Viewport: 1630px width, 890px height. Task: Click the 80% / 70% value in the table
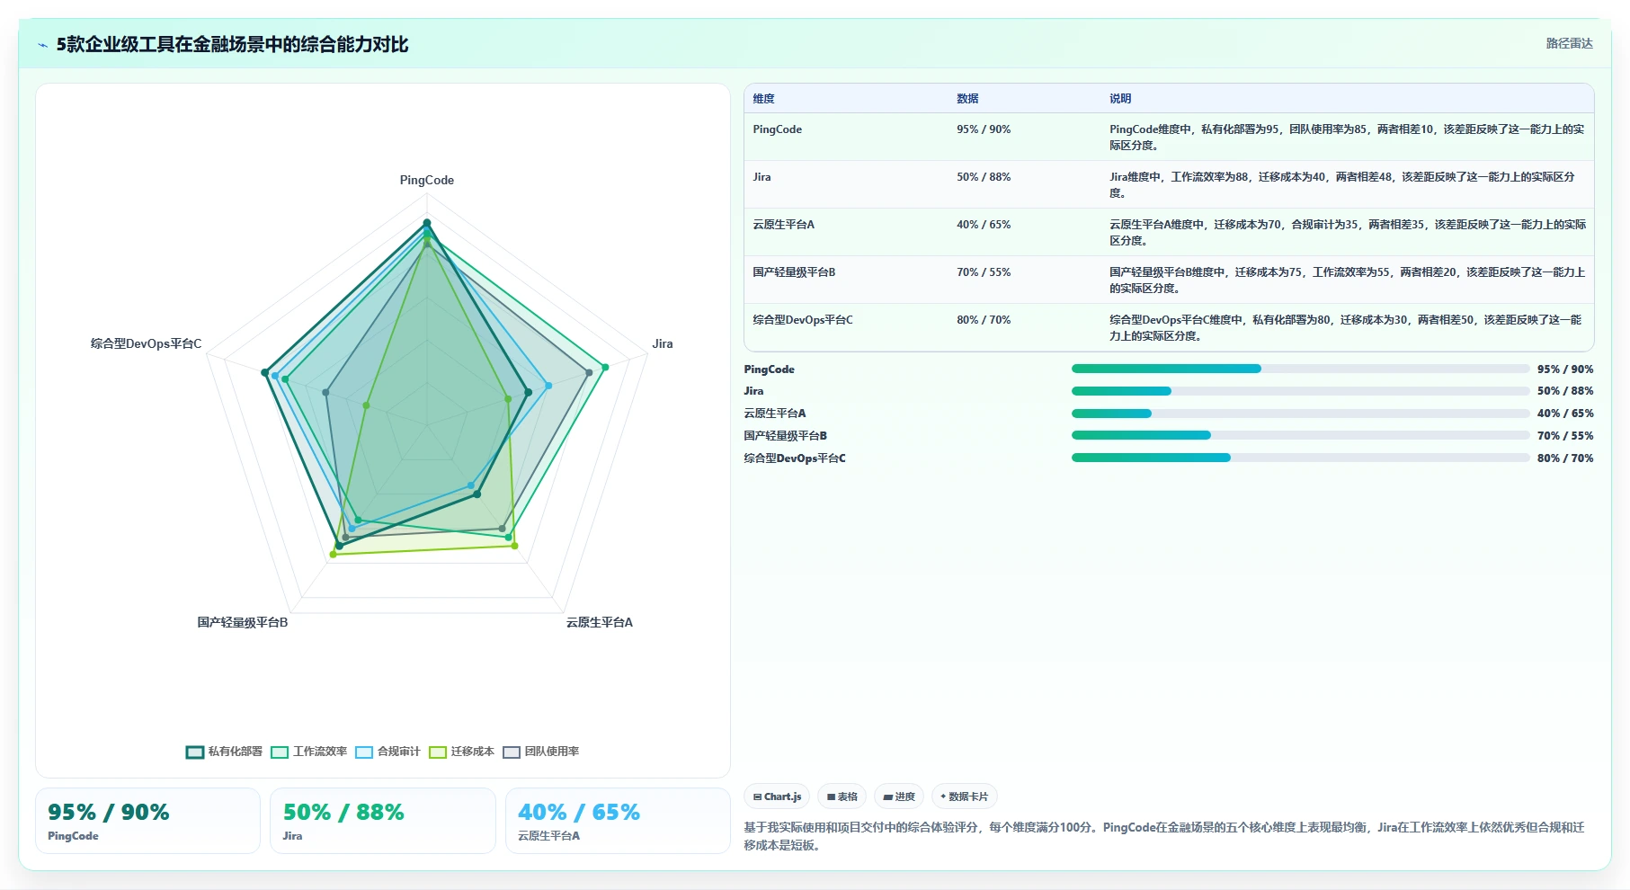click(x=984, y=320)
